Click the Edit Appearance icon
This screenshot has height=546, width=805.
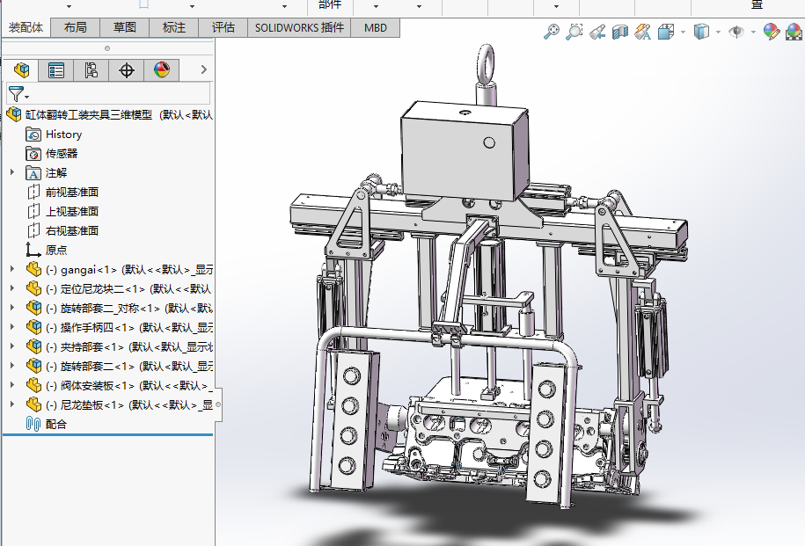coord(771,33)
